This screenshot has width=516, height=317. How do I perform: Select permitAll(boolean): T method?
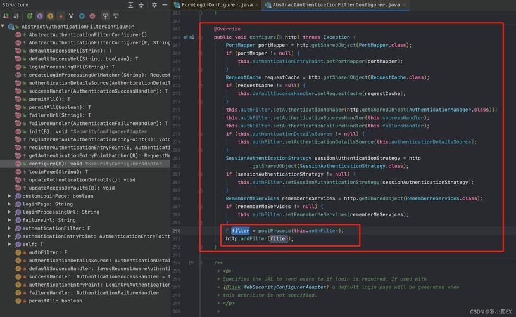pos(60,107)
